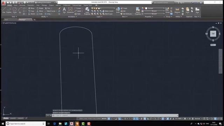224x126 pixels.
Task: Activate the Rotate command
Action: (x=40, y=8)
